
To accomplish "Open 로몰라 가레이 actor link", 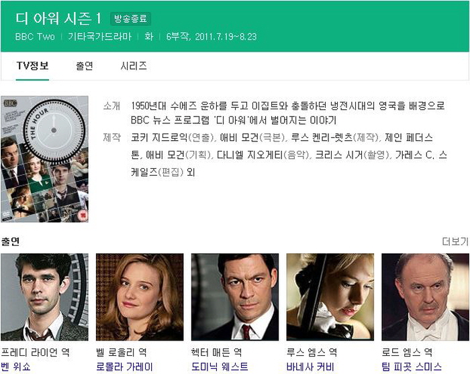I will coord(124,367).
